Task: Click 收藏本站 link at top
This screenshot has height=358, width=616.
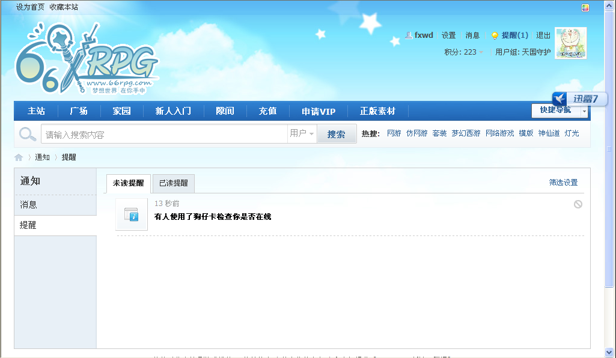Action: tap(64, 7)
